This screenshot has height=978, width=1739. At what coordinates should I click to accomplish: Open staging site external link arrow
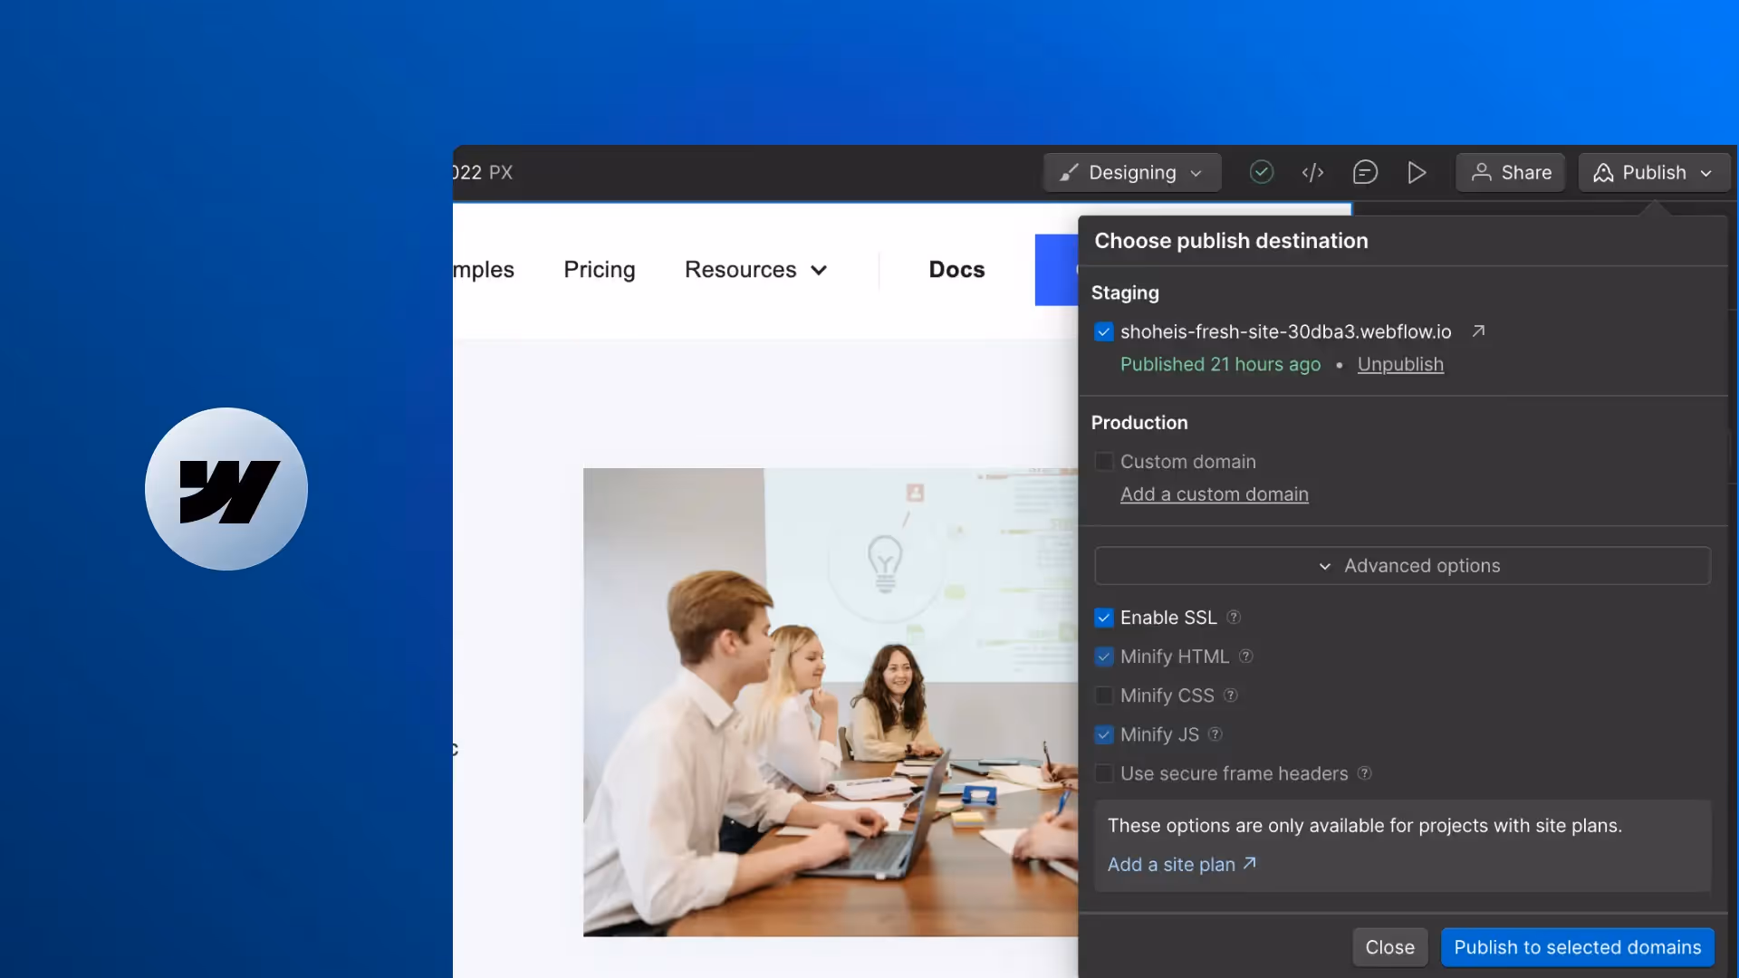1478,331
